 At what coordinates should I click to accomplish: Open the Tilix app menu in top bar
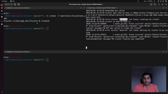12,1
